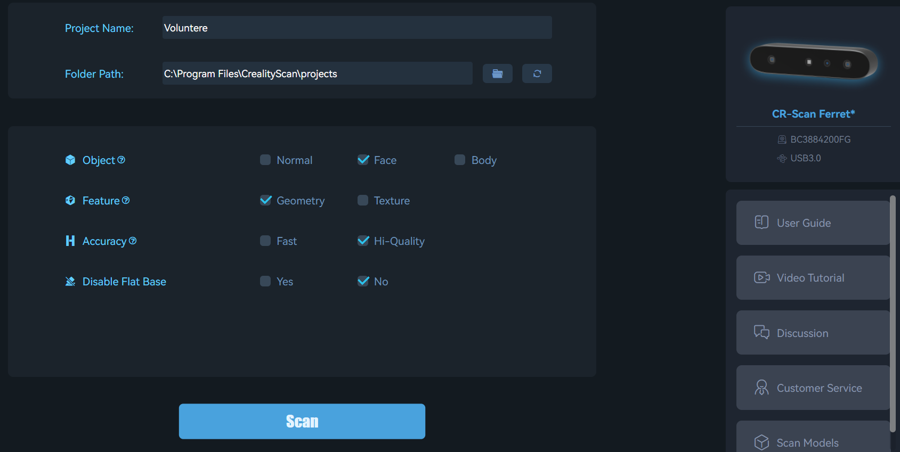Open the Discussion button
Viewport: 900px width, 452px height.
[x=813, y=333]
